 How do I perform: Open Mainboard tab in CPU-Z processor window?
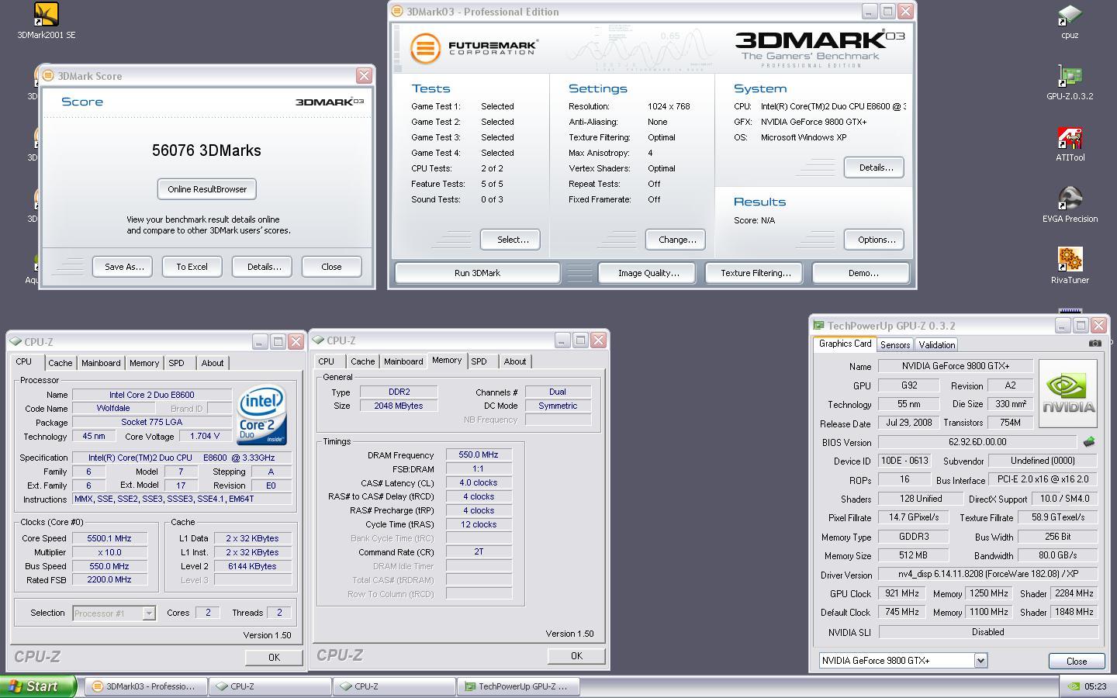tap(101, 363)
